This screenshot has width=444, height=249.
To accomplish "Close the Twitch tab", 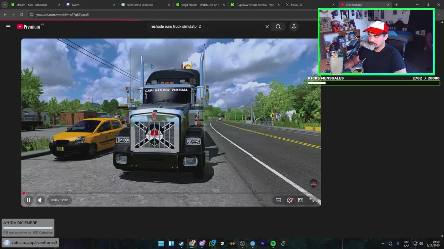I will [x=114, y=5].
